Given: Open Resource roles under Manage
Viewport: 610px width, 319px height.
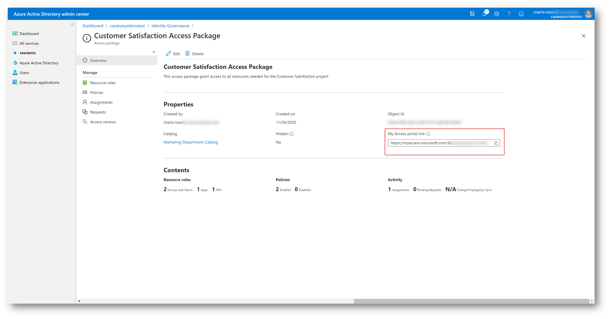Looking at the screenshot, I should coord(103,83).
